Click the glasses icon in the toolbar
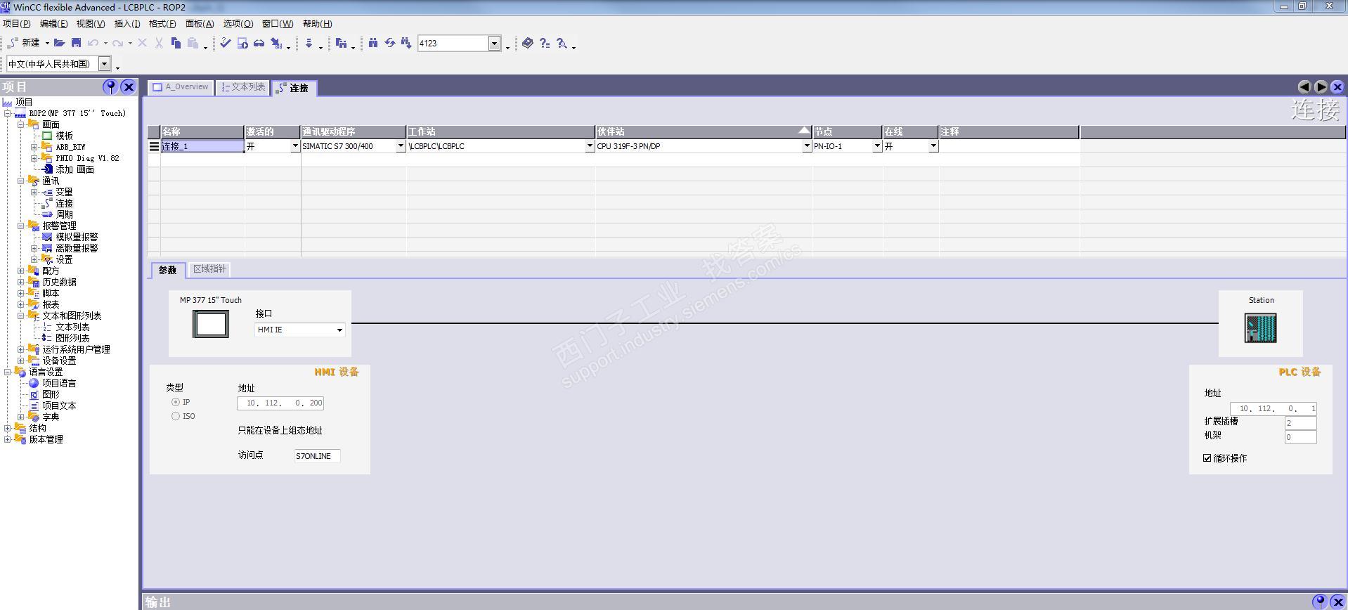The image size is (1348, 610). click(259, 43)
